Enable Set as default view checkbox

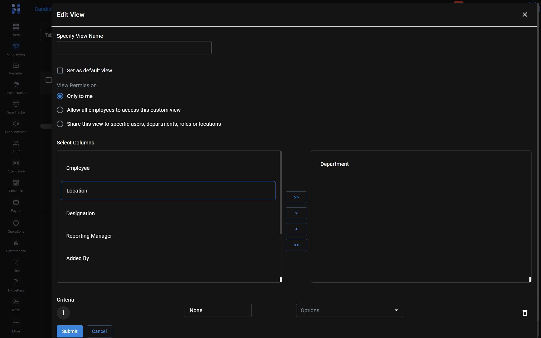pos(60,71)
